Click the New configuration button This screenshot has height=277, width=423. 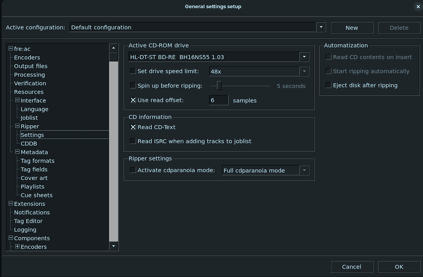click(x=352, y=27)
